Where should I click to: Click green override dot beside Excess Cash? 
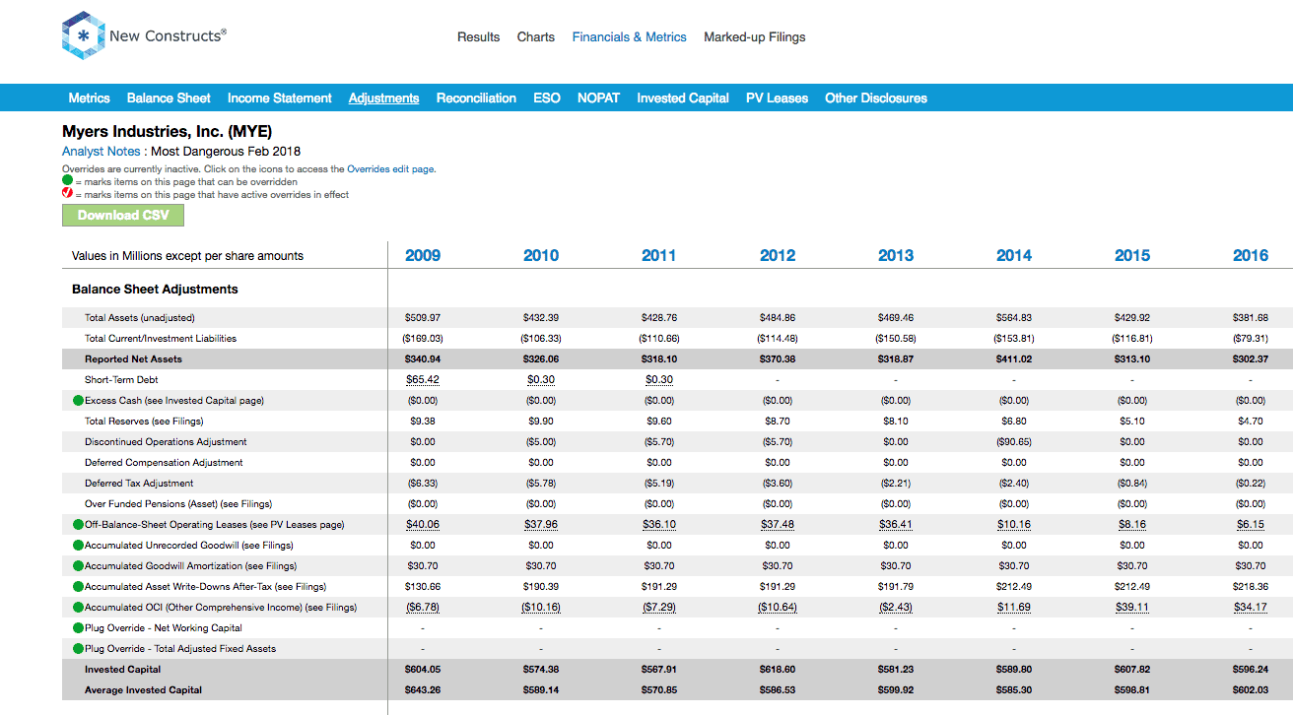click(x=78, y=401)
